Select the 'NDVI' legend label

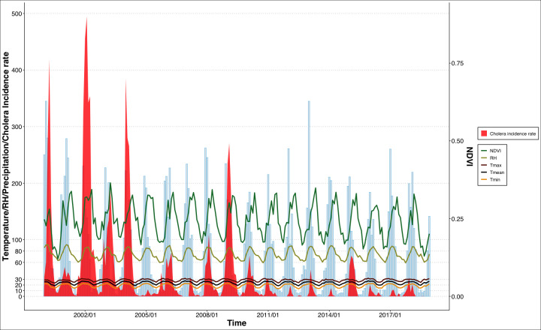point(495,151)
